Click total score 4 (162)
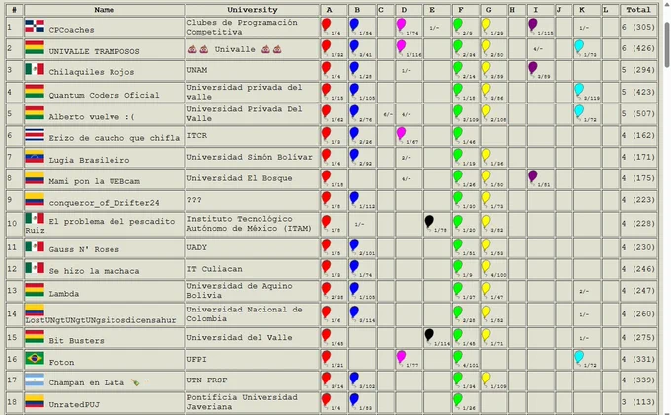 point(638,135)
